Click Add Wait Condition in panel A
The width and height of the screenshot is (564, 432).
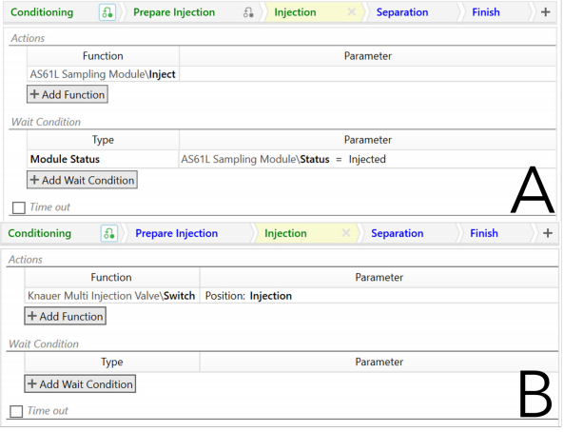click(82, 180)
